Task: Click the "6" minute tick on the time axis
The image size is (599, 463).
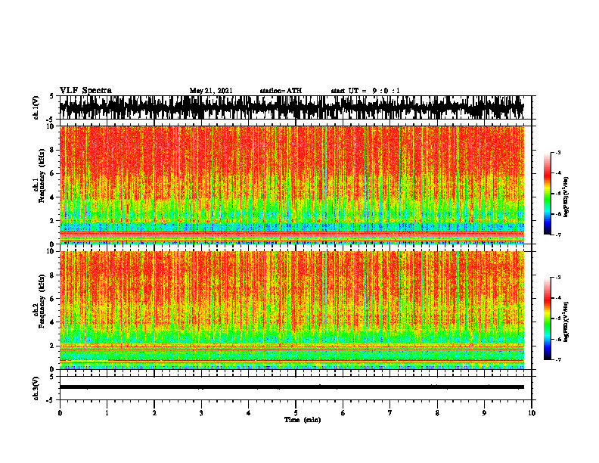Action: pyautogui.click(x=343, y=413)
